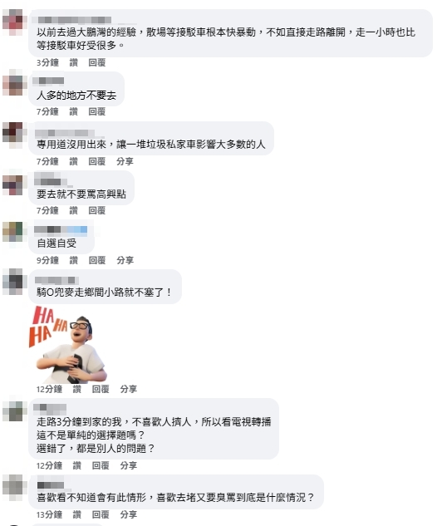Share the comment 自選自受

[125, 260]
